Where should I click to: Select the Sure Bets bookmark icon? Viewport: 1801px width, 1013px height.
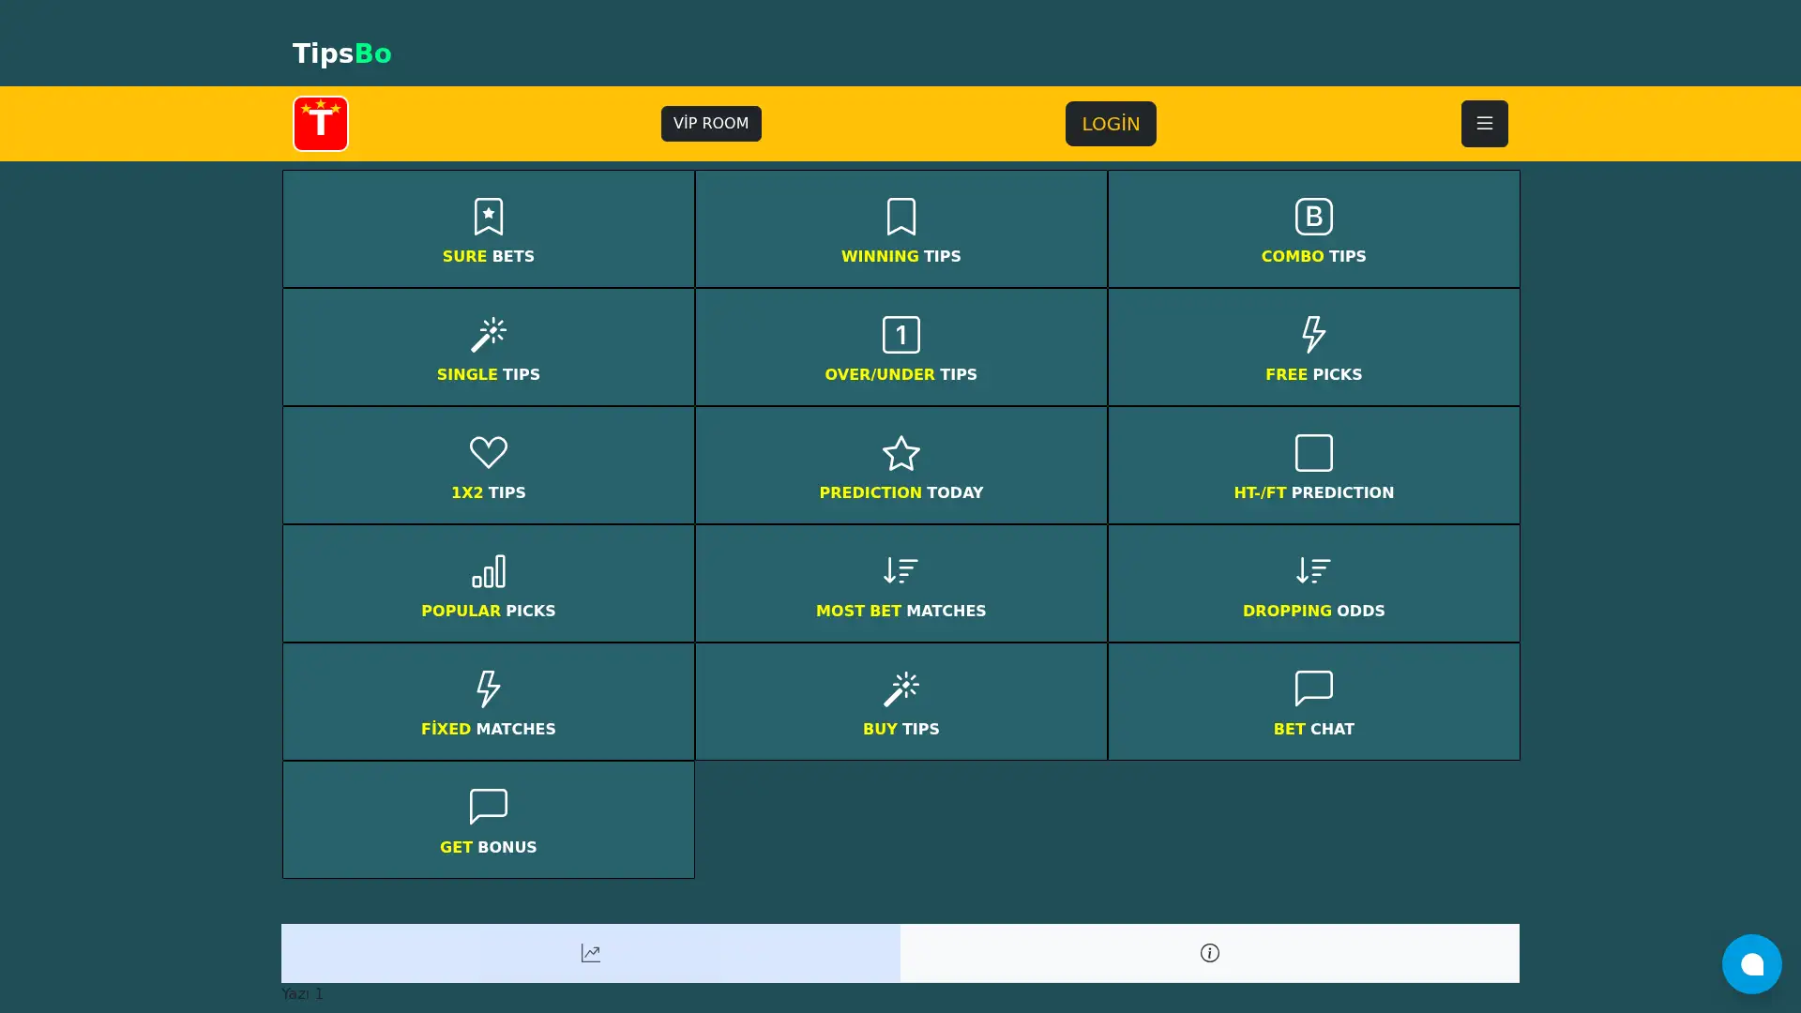488,217
